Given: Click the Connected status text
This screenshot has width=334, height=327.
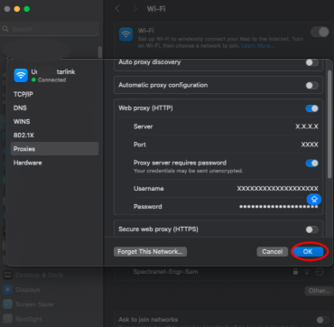Looking at the screenshot, I should coord(51,80).
